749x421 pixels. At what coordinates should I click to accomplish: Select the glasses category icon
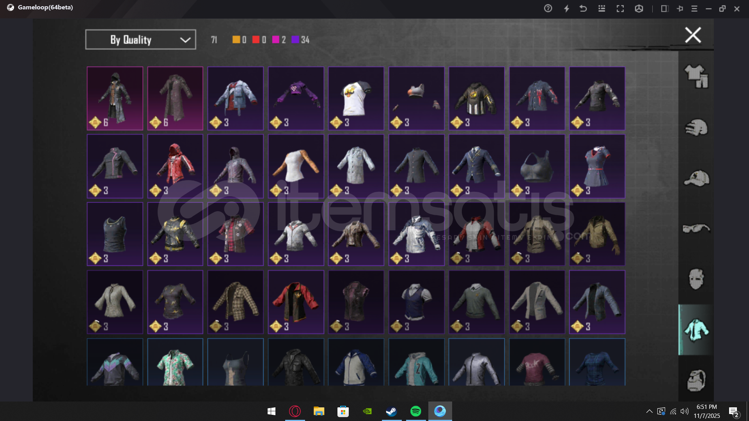696,228
